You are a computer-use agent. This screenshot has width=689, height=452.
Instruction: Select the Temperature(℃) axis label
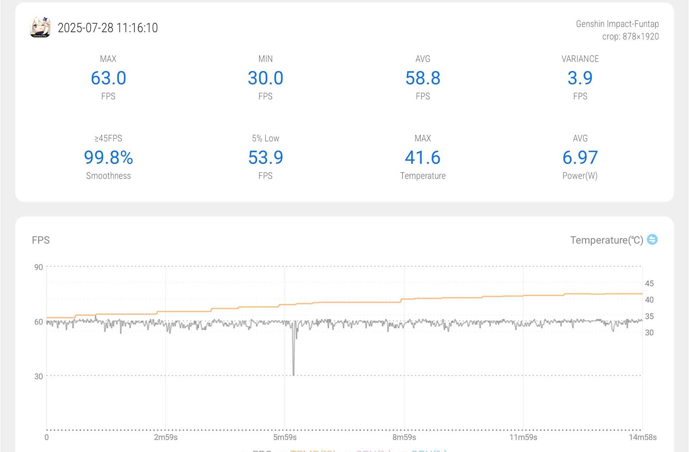pos(606,240)
